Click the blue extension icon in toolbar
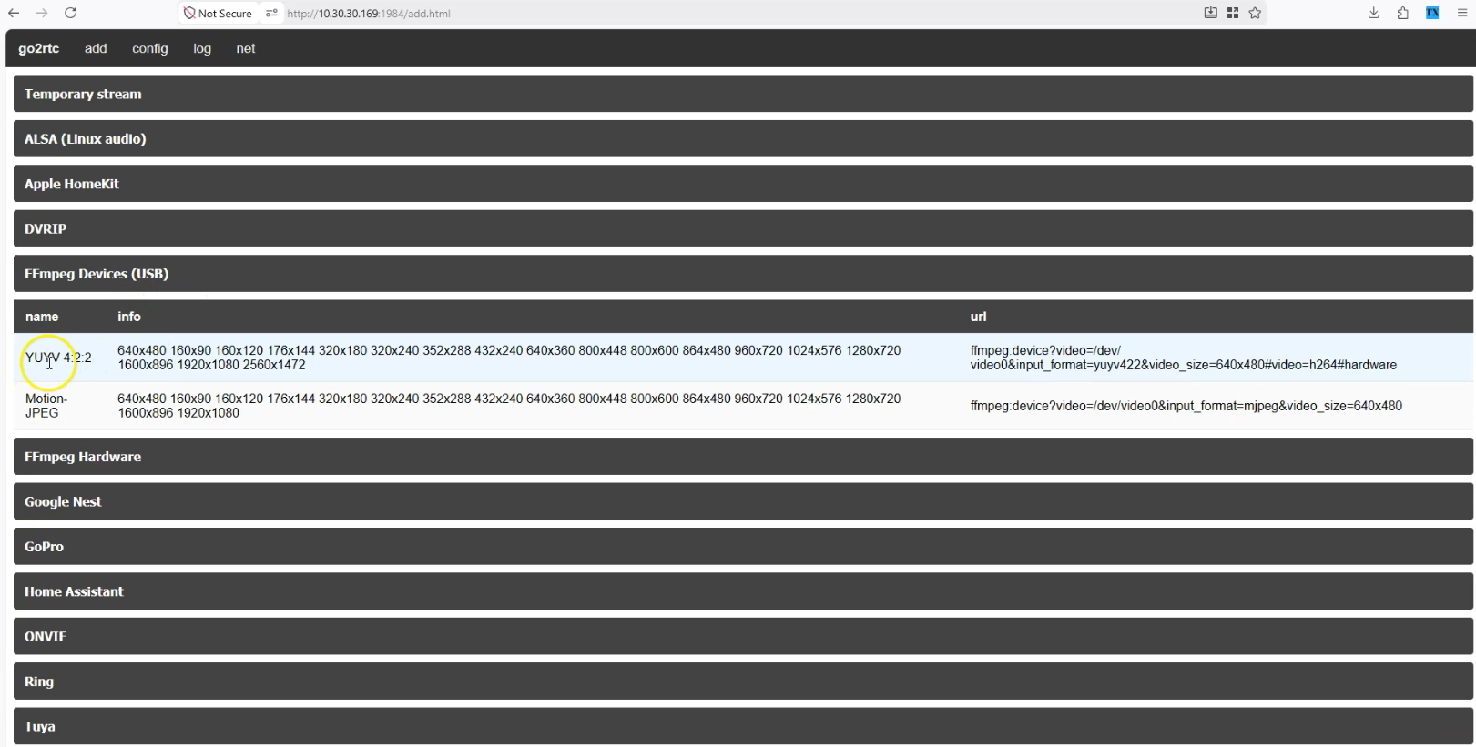 (1432, 13)
